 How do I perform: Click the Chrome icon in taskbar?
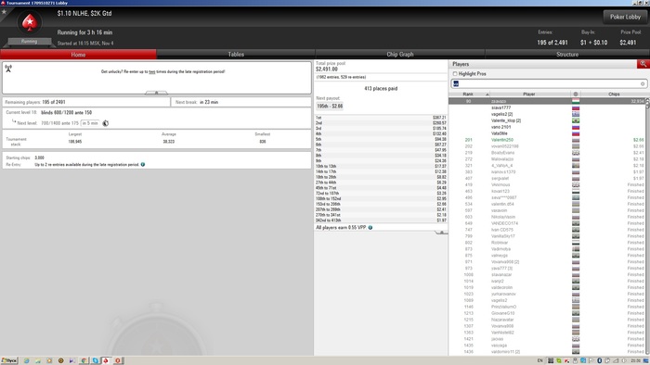click(x=84, y=360)
